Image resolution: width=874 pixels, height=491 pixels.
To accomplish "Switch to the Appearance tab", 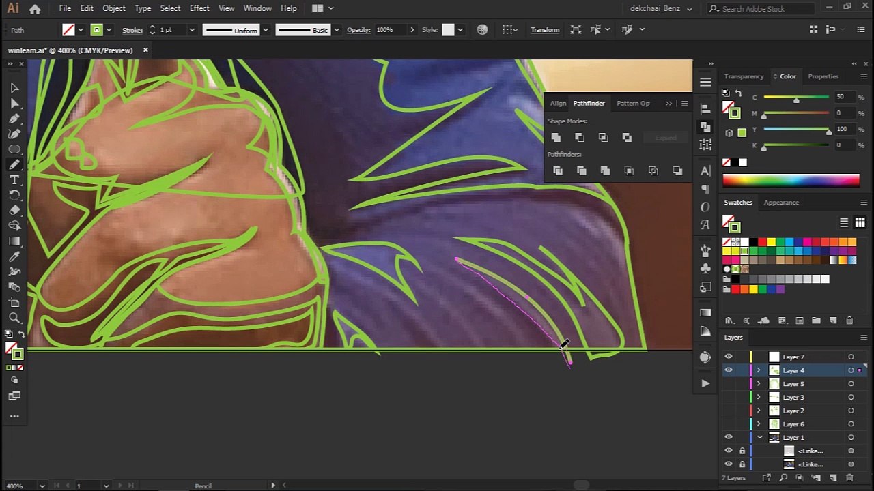I will (781, 203).
